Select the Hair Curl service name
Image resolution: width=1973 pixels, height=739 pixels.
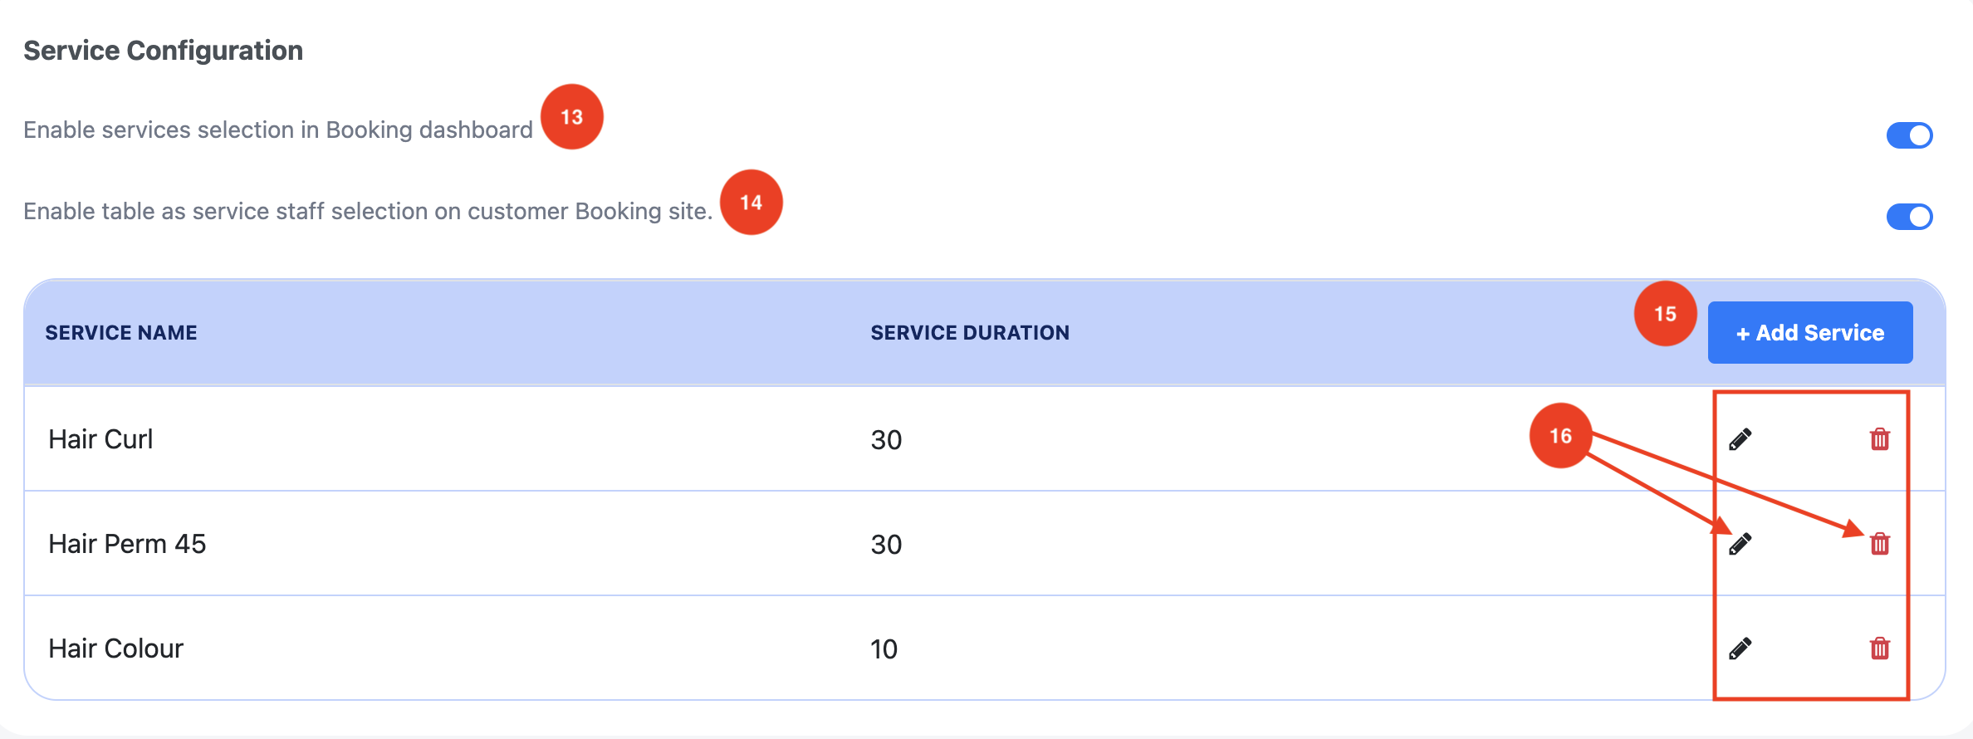coord(100,439)
